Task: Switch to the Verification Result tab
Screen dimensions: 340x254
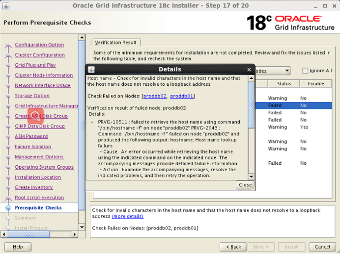Action: coord(116,43)
